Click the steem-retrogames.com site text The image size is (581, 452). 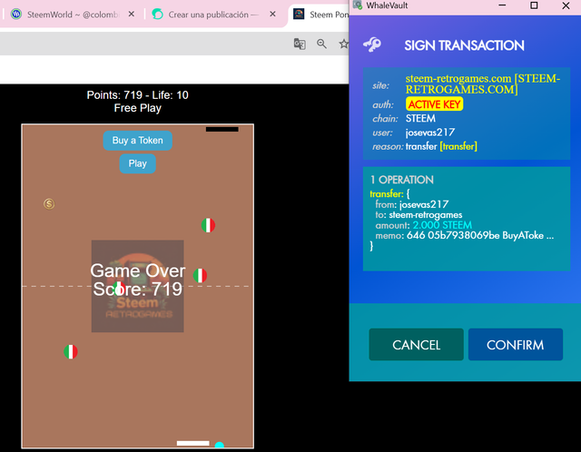(483, 84)
